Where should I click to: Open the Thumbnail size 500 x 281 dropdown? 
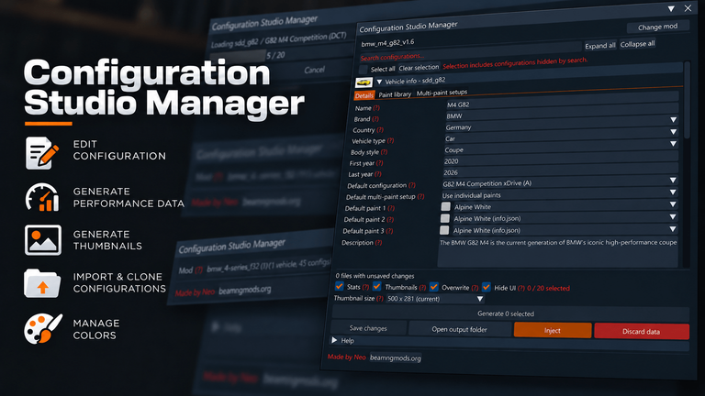435,299
